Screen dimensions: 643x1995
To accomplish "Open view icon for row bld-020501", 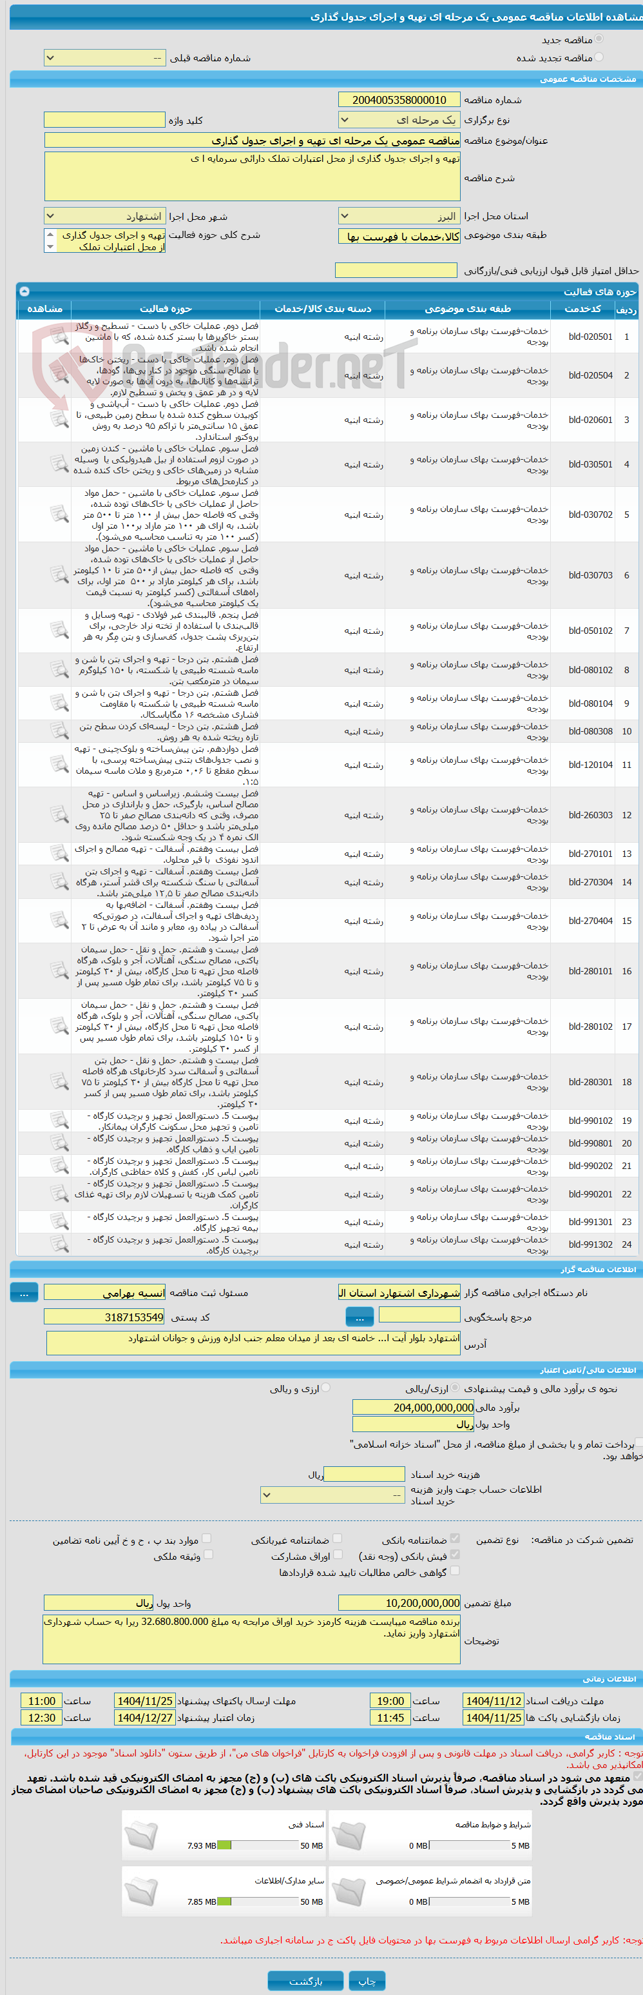I will (59, 337).
